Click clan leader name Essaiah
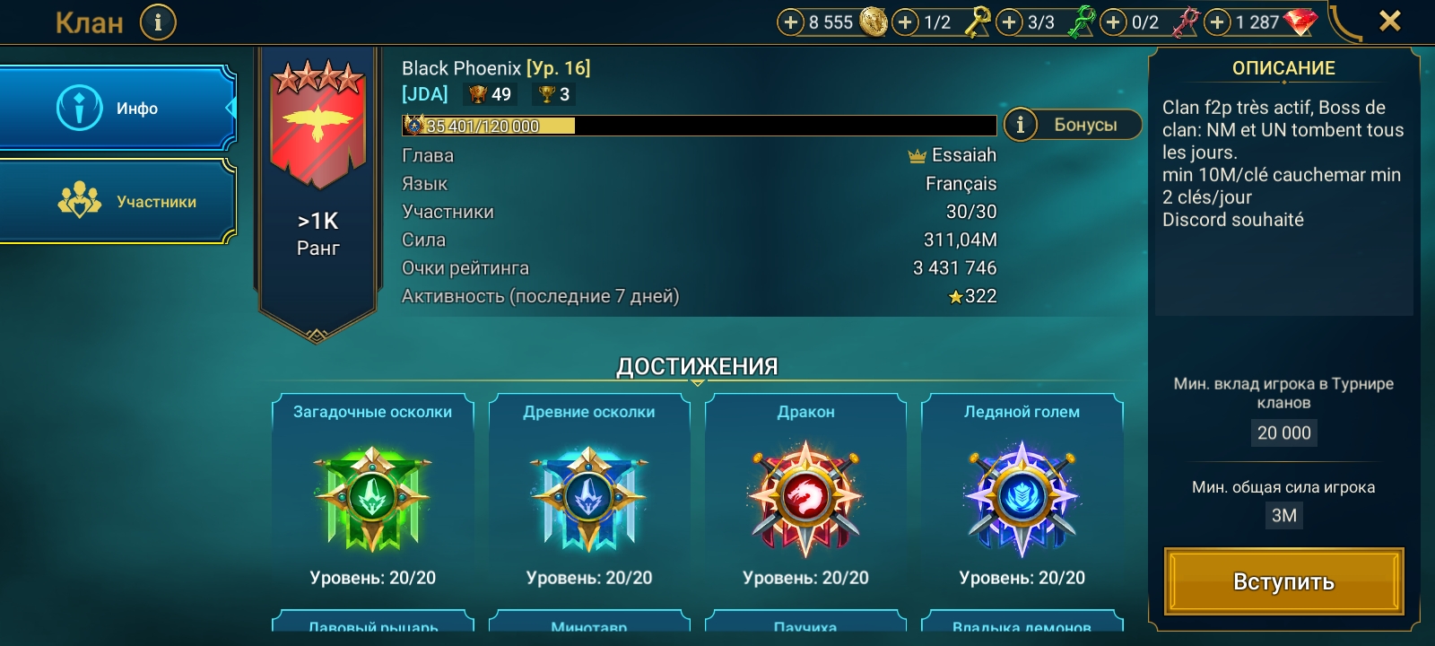 point(963,155)
